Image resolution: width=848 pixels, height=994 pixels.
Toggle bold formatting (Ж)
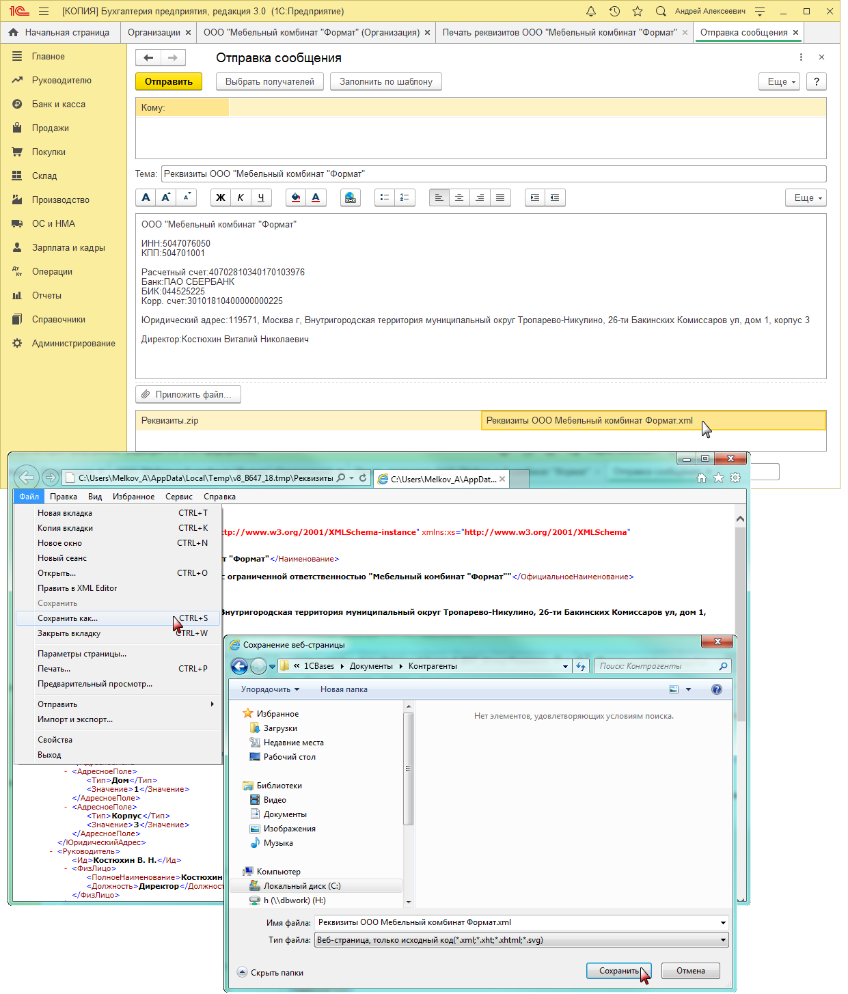(221, 197)
